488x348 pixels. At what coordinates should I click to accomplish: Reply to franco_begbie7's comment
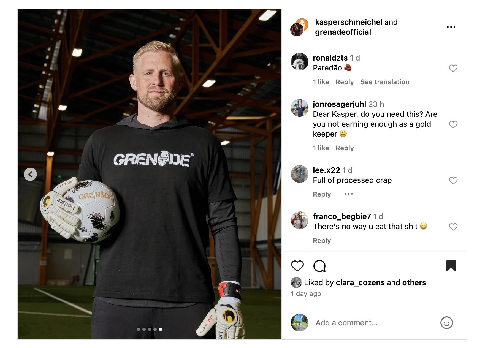pos(322,241)
